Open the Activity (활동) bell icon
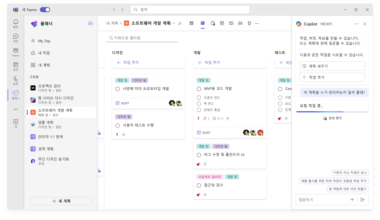 point(16,22)
